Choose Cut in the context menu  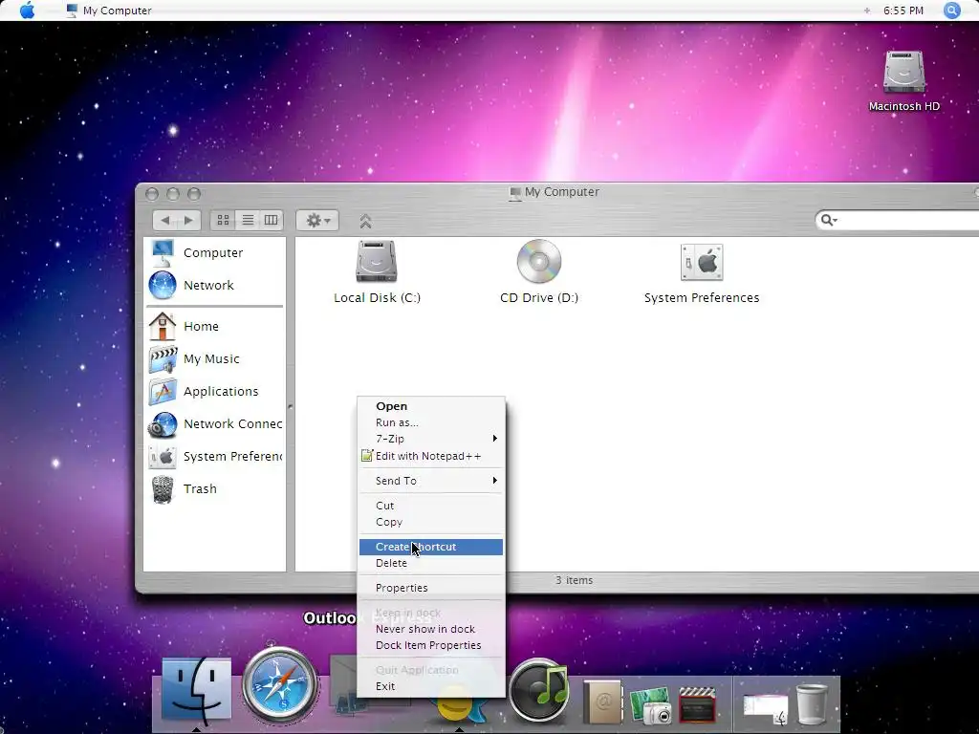[x=431, y=506]
